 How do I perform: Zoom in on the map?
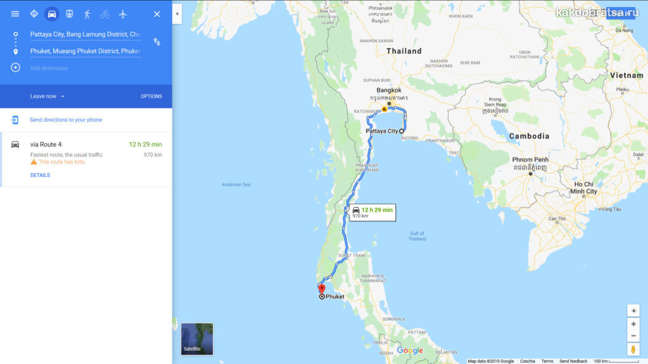[x=633, y=324]
